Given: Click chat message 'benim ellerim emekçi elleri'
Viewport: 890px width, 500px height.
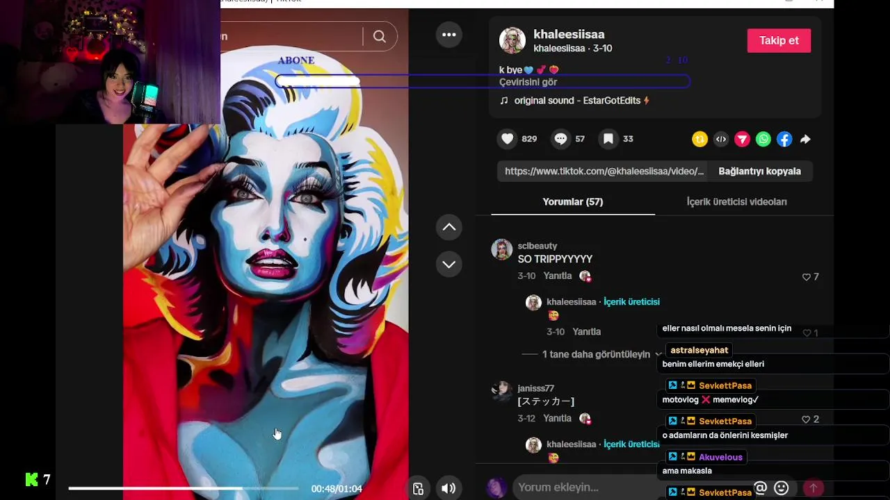Looking at the screenshot, I should (713, 364).
